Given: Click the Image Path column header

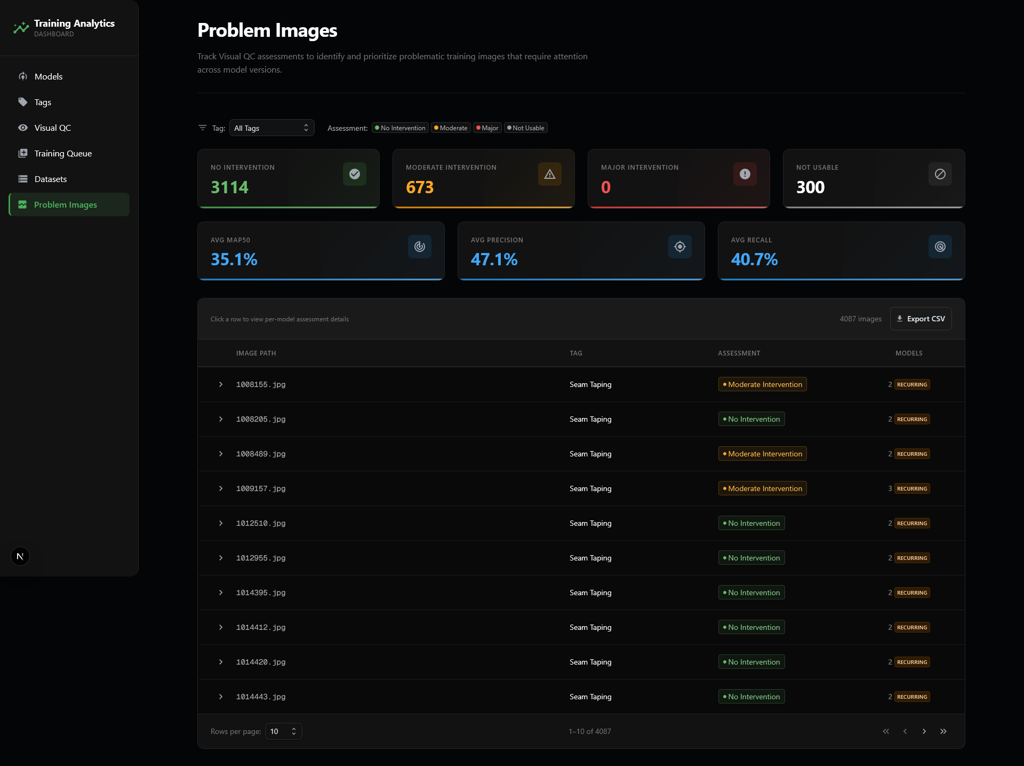Looking at the screenshot, I should coord(256,353).
